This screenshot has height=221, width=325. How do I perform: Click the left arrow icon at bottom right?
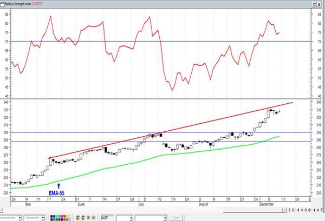pos(314,210)
